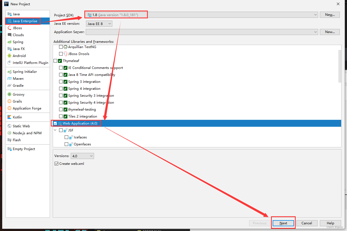This screenshot has height=231, width=347.
Task: Click the Flash folder icon
Action: pyautogui.click(x=10, y=140)
